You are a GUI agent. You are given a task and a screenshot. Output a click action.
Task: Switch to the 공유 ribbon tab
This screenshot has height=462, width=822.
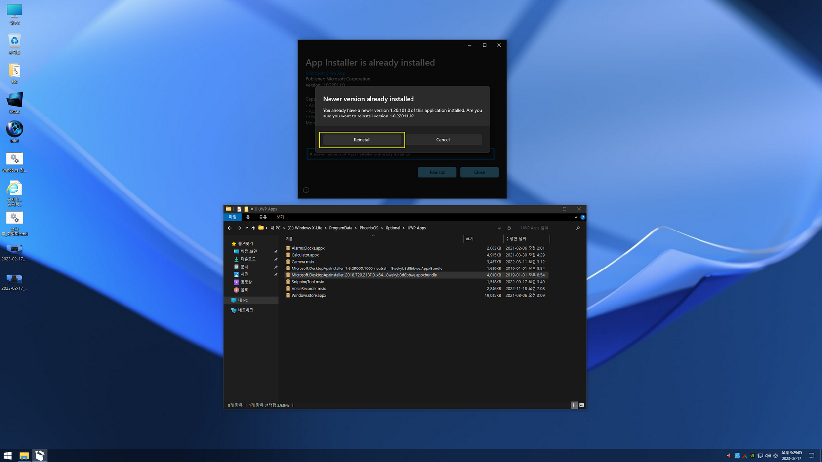pyautogui.click(x=263, y=217)
